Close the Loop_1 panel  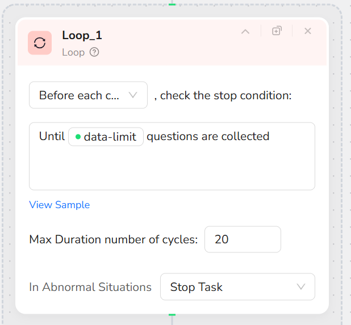coord(308,31)
